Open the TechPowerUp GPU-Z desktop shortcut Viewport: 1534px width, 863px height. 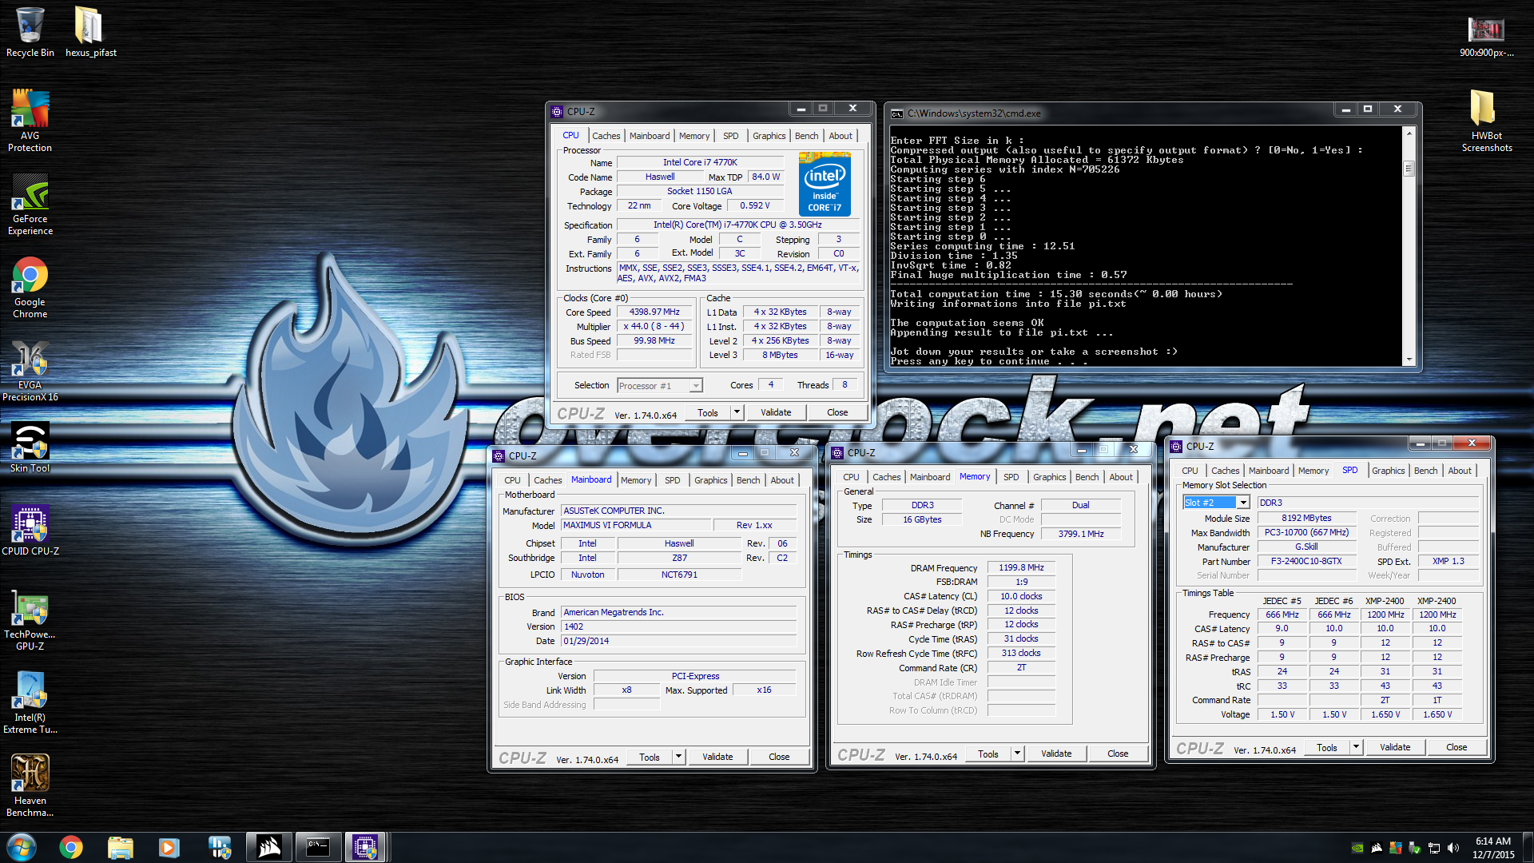30,621
